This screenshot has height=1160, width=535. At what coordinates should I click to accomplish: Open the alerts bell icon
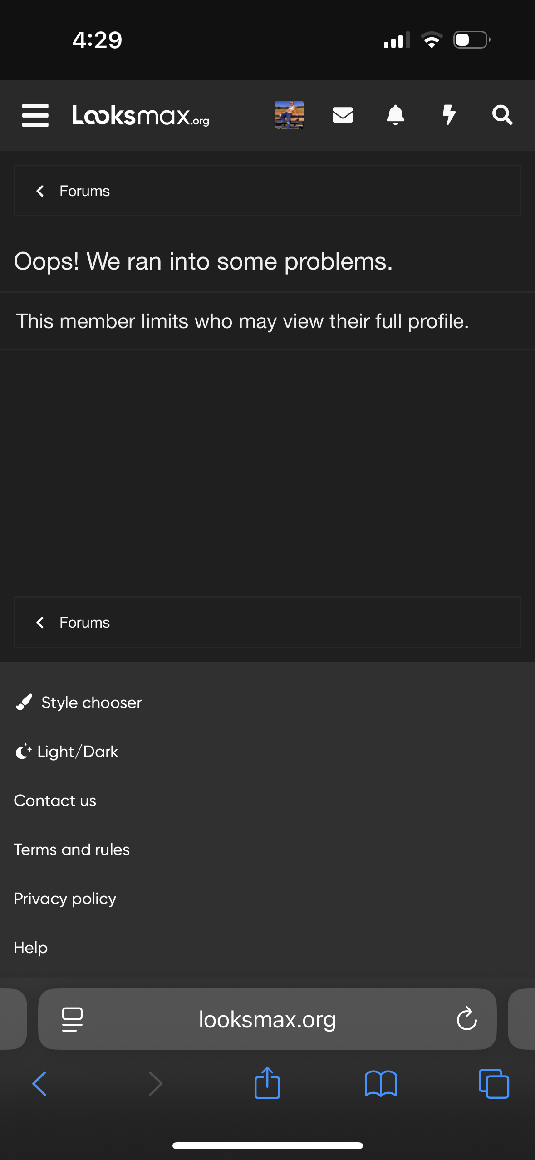pos(395,115)
